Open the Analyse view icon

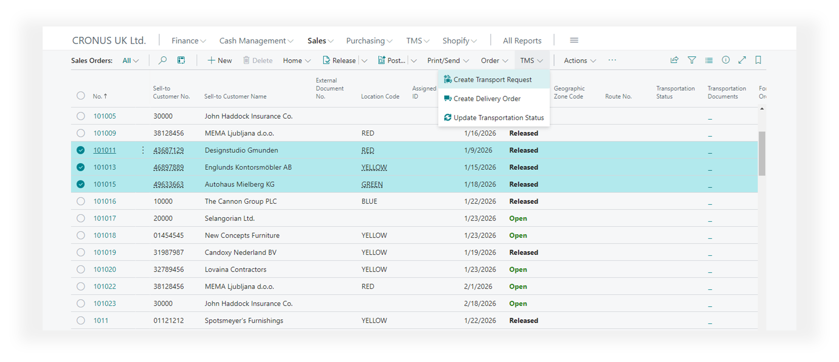181,60
